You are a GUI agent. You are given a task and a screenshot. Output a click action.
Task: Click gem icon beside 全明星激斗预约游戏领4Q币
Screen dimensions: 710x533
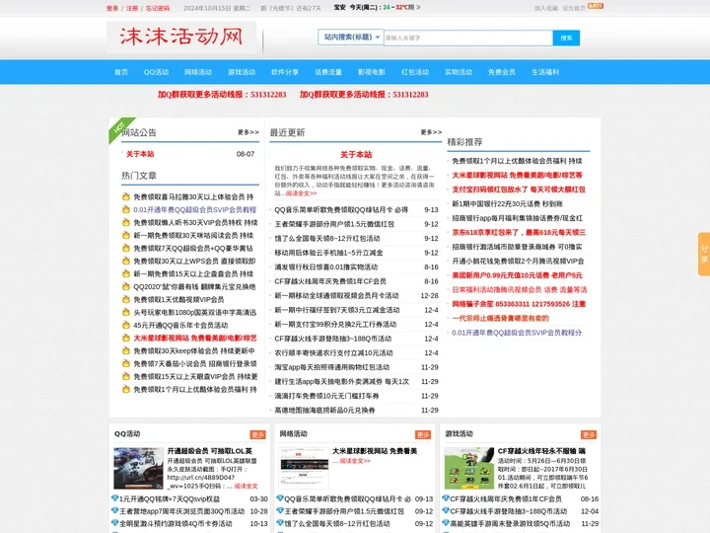point(115,522)
